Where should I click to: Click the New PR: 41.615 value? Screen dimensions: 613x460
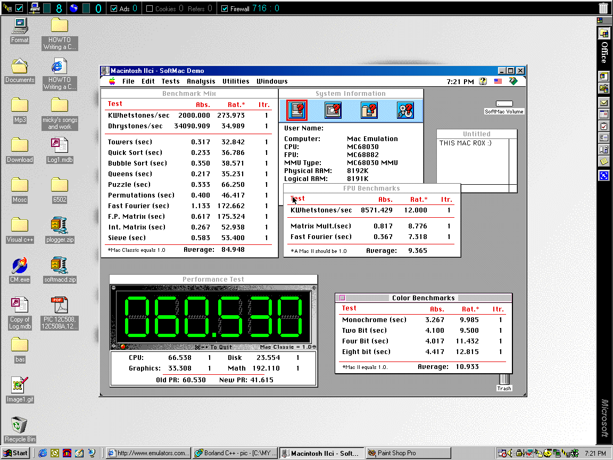pyautogui.click(x=246, y=380)
